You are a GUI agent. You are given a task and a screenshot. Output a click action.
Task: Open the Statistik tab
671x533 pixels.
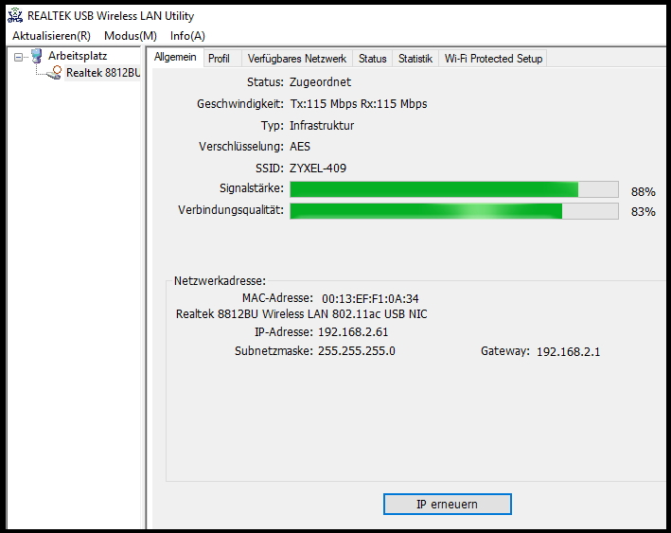coord(415,59)
